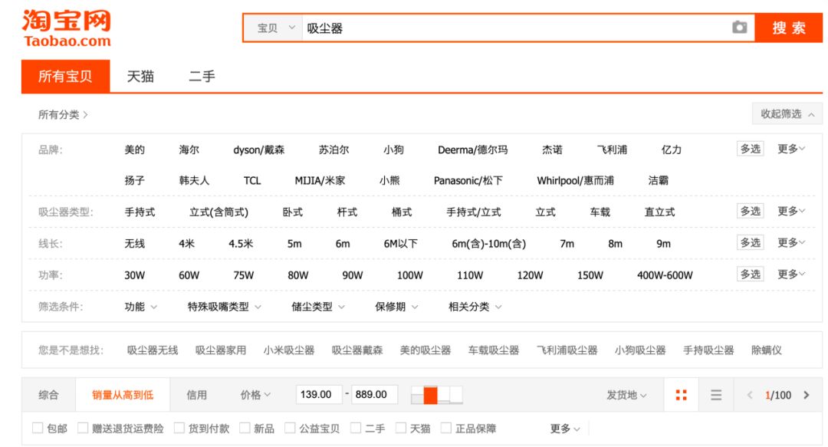
Task: Enable 多选 for 功率 row
Action: pyautogui.click(x=751, y=274)
